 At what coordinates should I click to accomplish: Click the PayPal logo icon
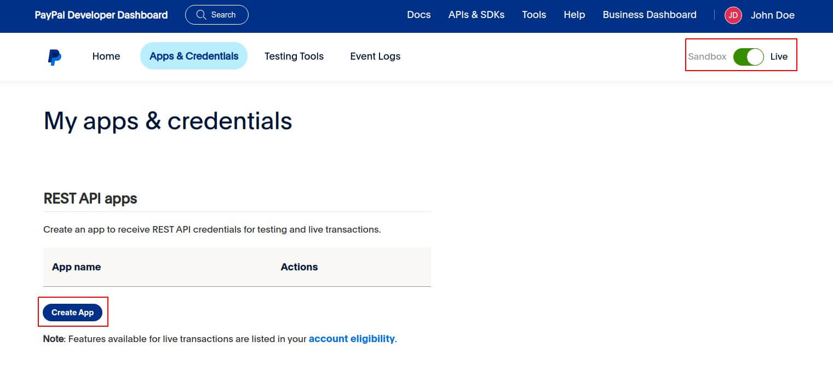pyautogui.click(x=54, y=57)
